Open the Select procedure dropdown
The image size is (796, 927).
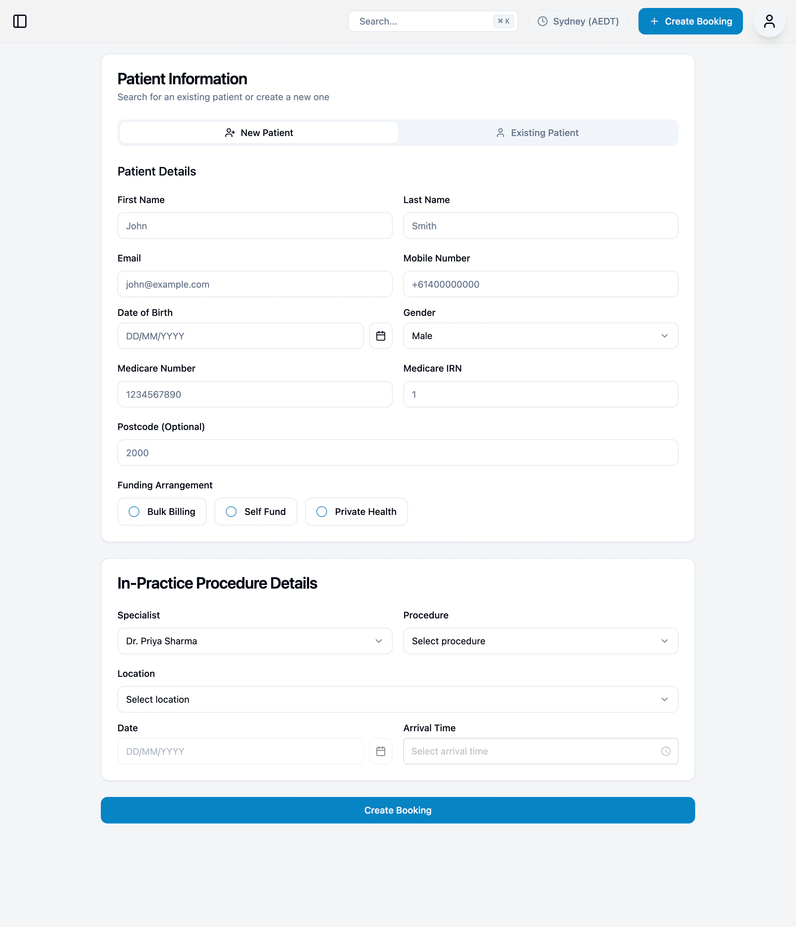541,641
